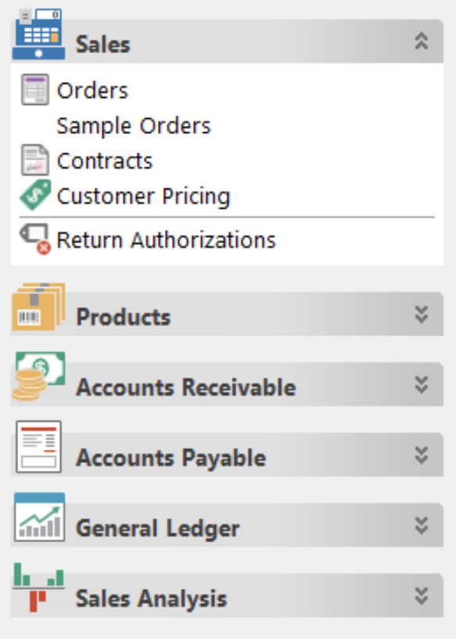Click the green Customer Pricing tag icon

35,195
